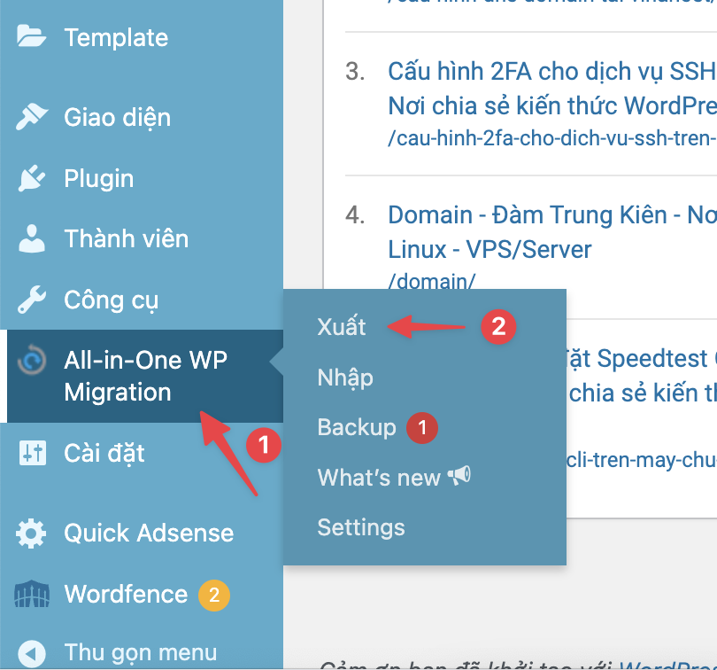Open Settings in migration submenu
Image resolution: width=717 pixels, height=670 pixels.
click(x=361, y=527)
